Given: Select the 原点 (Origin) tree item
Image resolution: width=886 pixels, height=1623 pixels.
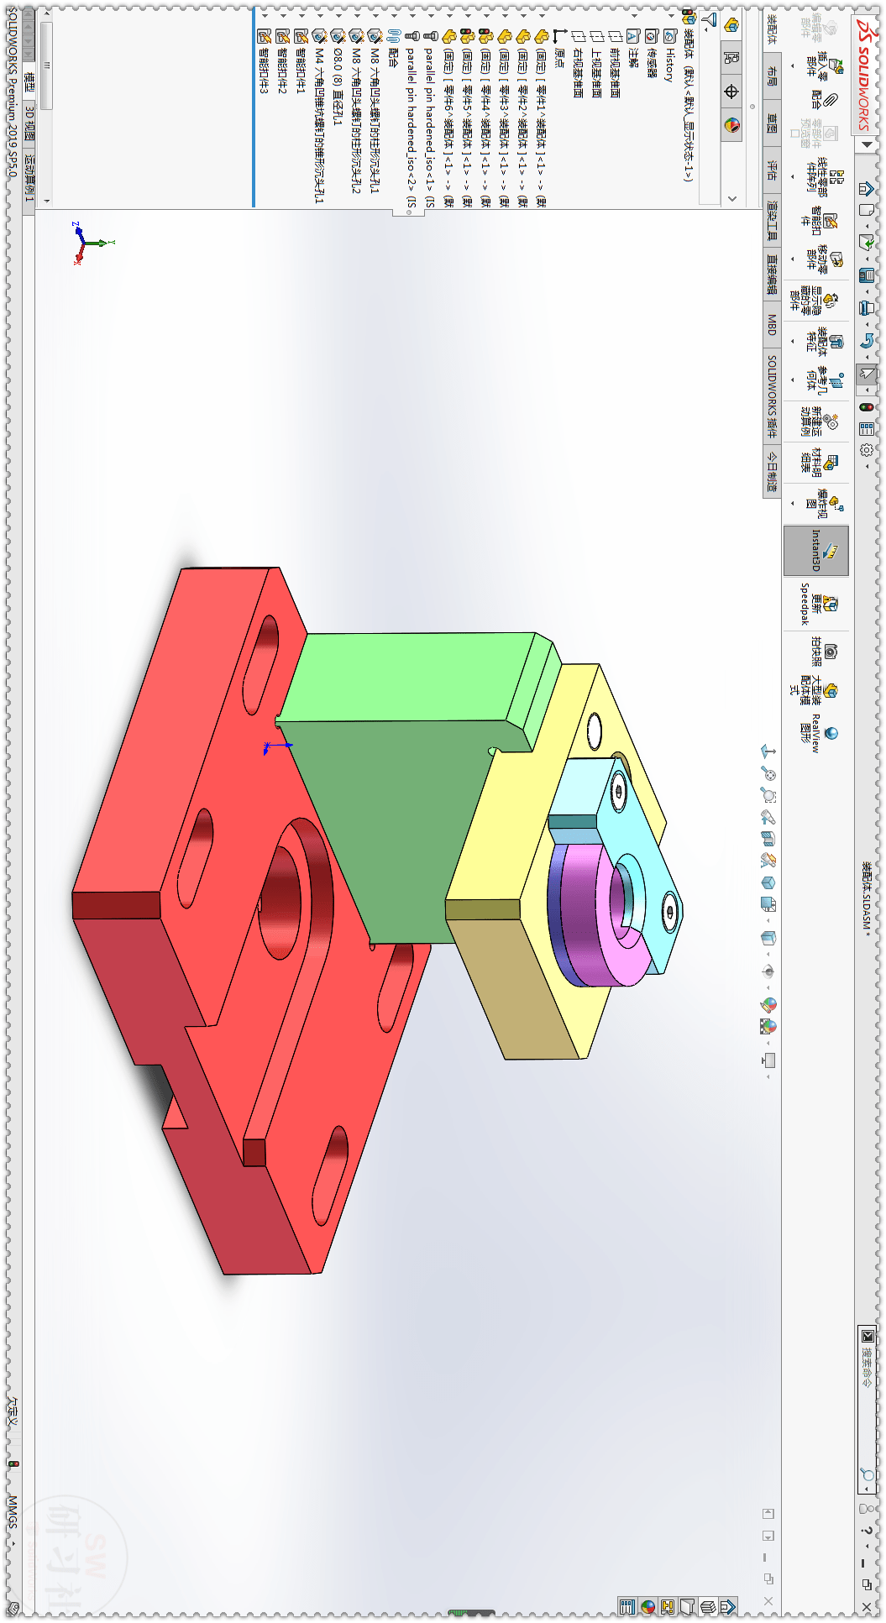Looking at the screenshot, I should [559, 50].
